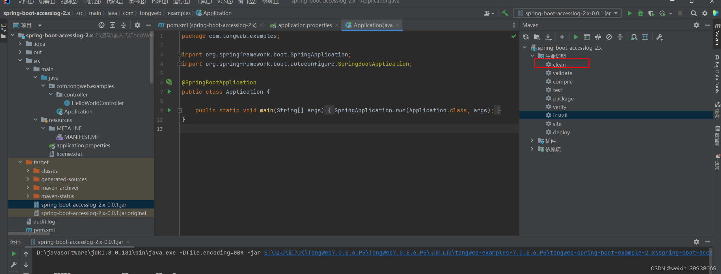Open Project panel options gear
The height and width of the screenshot is (274, 721).
[x=137, y=25]
